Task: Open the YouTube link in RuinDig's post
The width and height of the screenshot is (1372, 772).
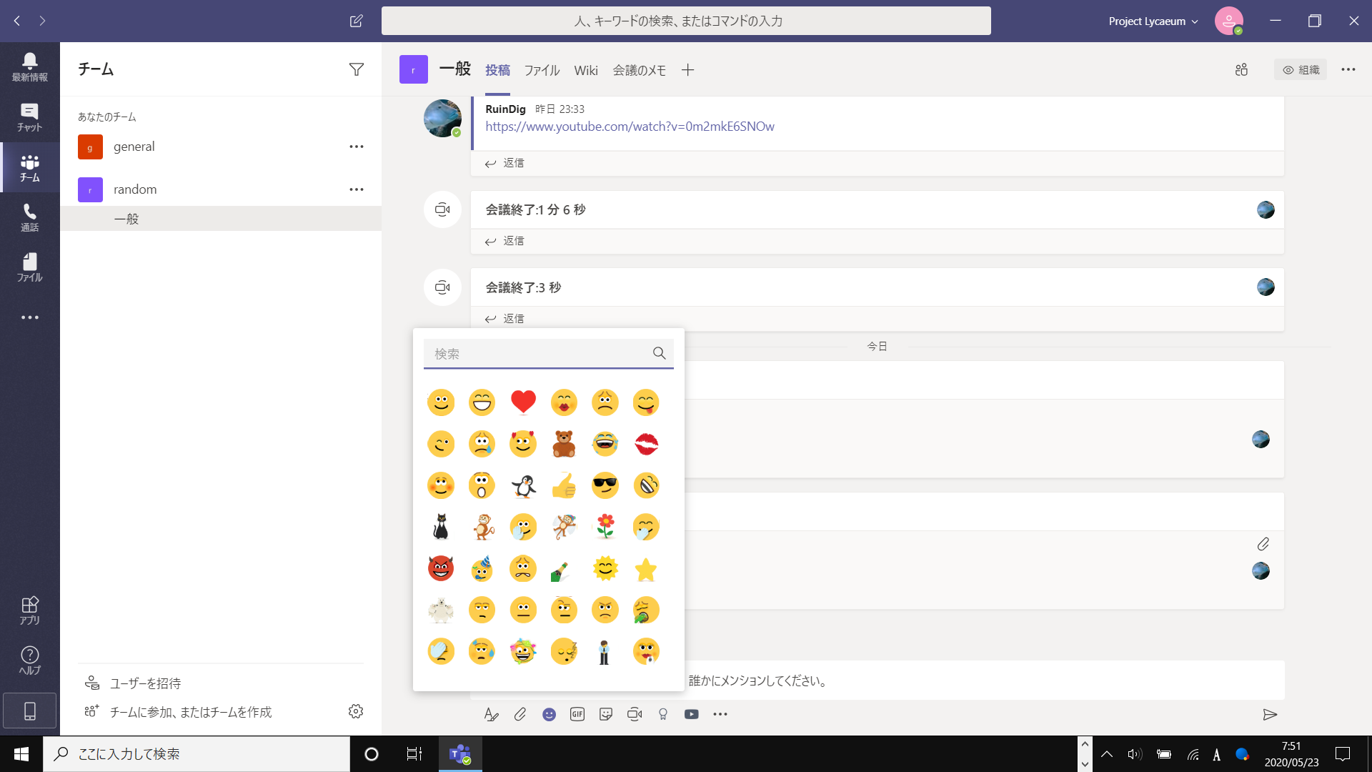Action: point(630,127)
